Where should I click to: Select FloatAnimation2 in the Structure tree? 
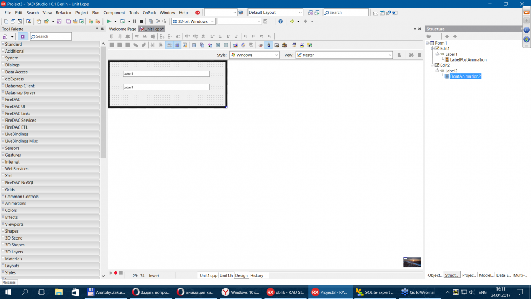[x=465, y=76]
